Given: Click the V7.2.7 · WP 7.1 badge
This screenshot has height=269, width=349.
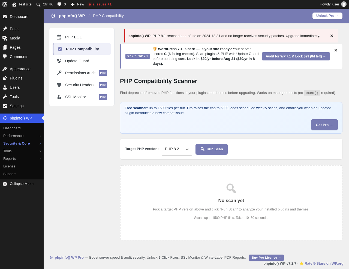Looking at the screenshot, I should (x=138, y=56).
